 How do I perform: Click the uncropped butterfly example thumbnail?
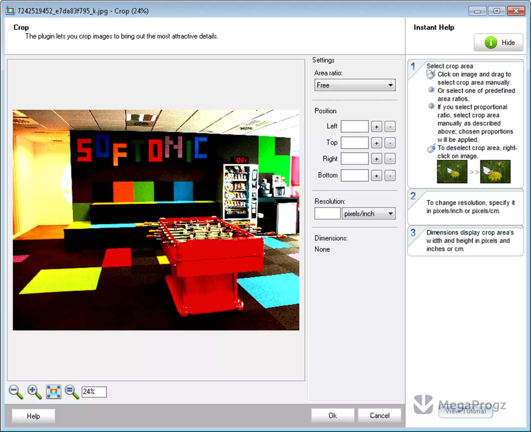pyautogui.click(x=452, y=172)
